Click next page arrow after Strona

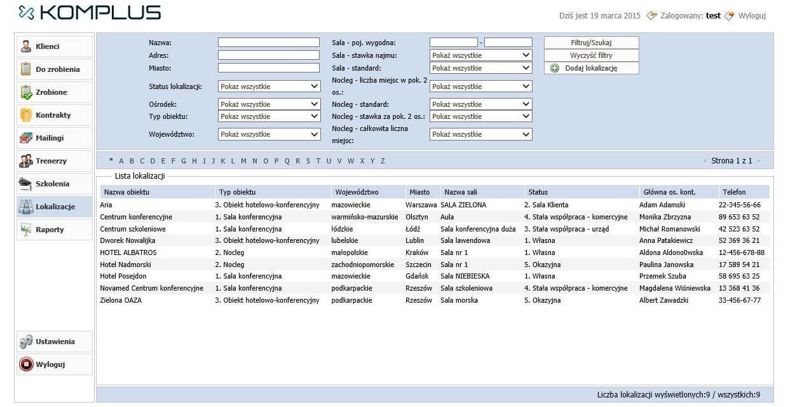757,161
